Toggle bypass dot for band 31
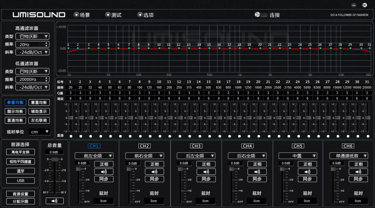375x208 pixels. [368, 136]
